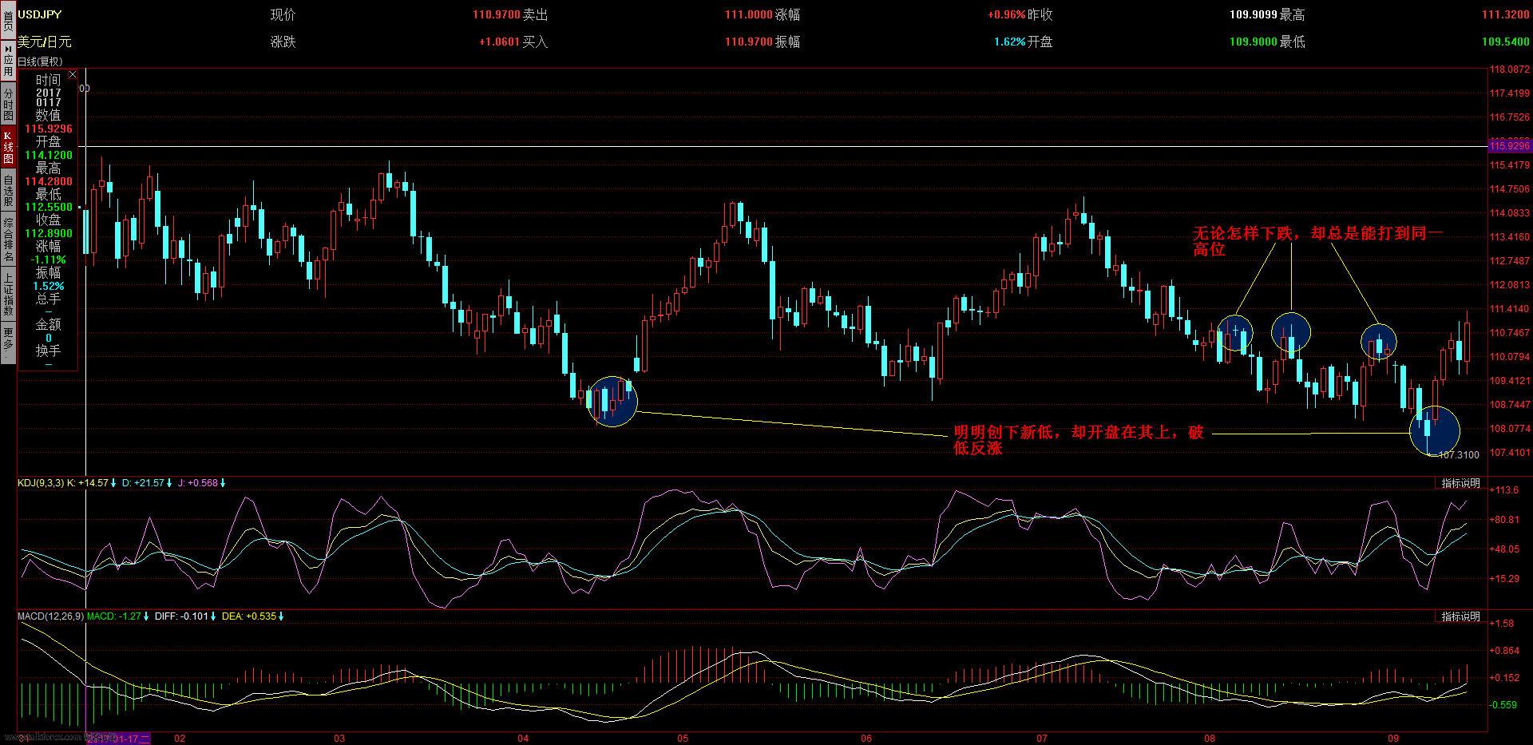Open the 应用 apps tab in sidebar

tap(7, 60)
